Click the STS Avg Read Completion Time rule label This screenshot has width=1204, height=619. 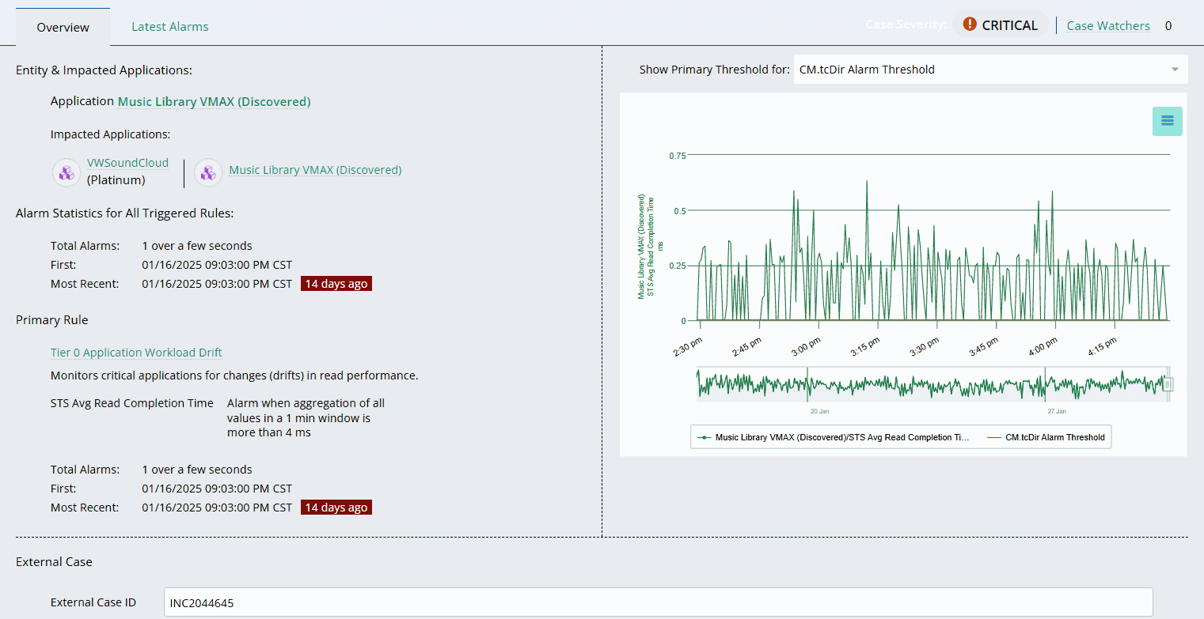(132, 403)
